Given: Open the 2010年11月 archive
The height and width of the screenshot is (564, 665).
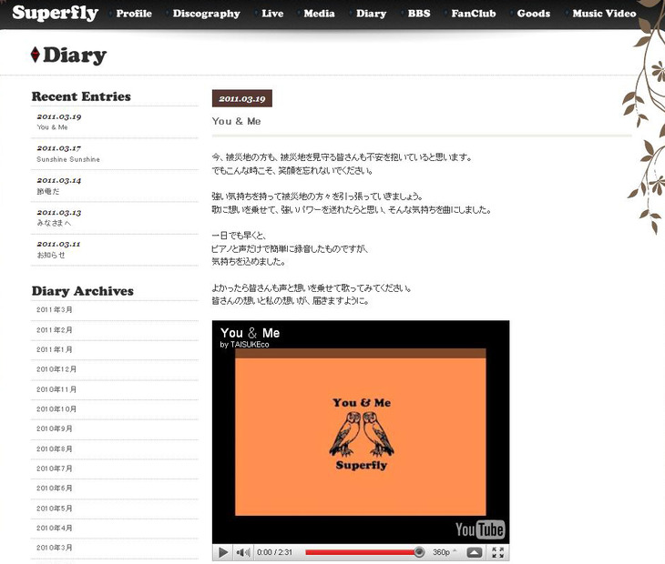Looking at the screenshot, I should 56,389.
